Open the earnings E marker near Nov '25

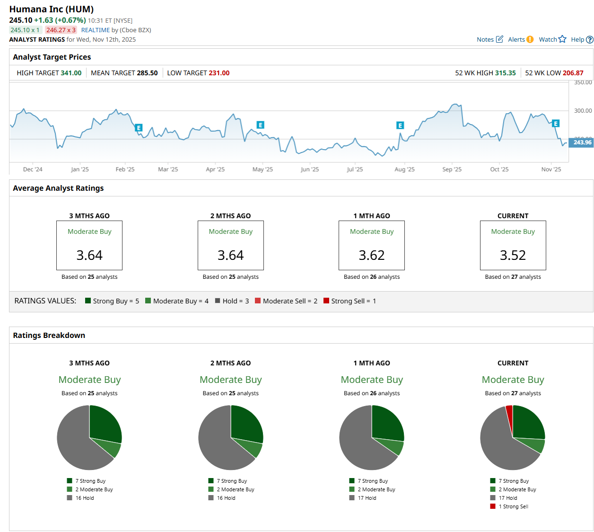[556, 124]
